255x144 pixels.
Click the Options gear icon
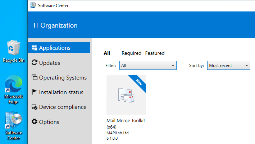click(x=34, y=121)
